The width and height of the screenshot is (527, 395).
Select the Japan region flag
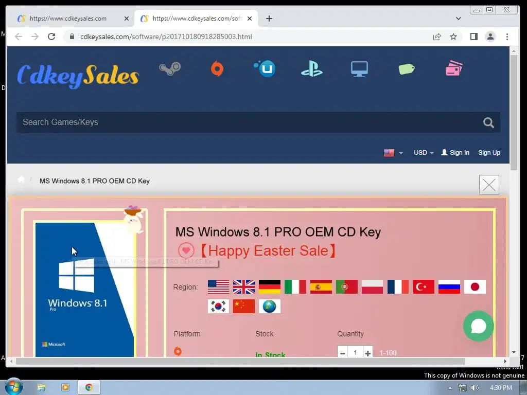click(x=475, y=287)
